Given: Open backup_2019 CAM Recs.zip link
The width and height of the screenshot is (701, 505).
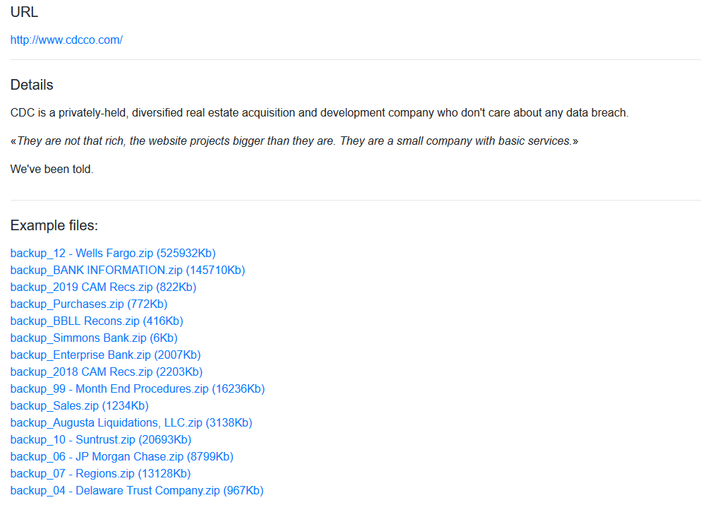Looking at the screenshot, I should [103, 287].
